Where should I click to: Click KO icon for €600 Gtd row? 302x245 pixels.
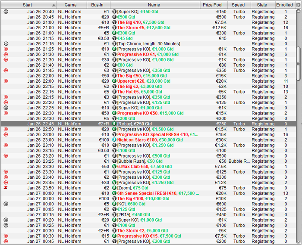6,204
